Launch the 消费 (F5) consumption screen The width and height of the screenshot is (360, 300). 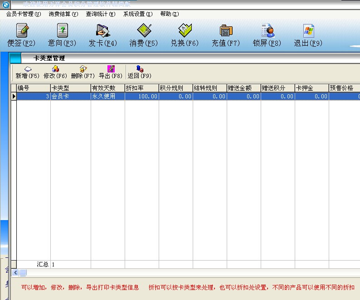pyautogui.click(x=144, y=36)
